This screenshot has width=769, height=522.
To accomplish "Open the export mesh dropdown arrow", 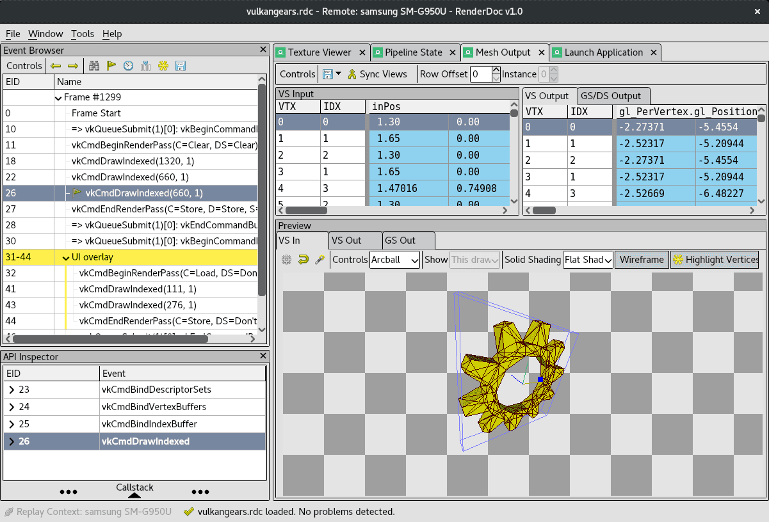I will tap(339, 74).
